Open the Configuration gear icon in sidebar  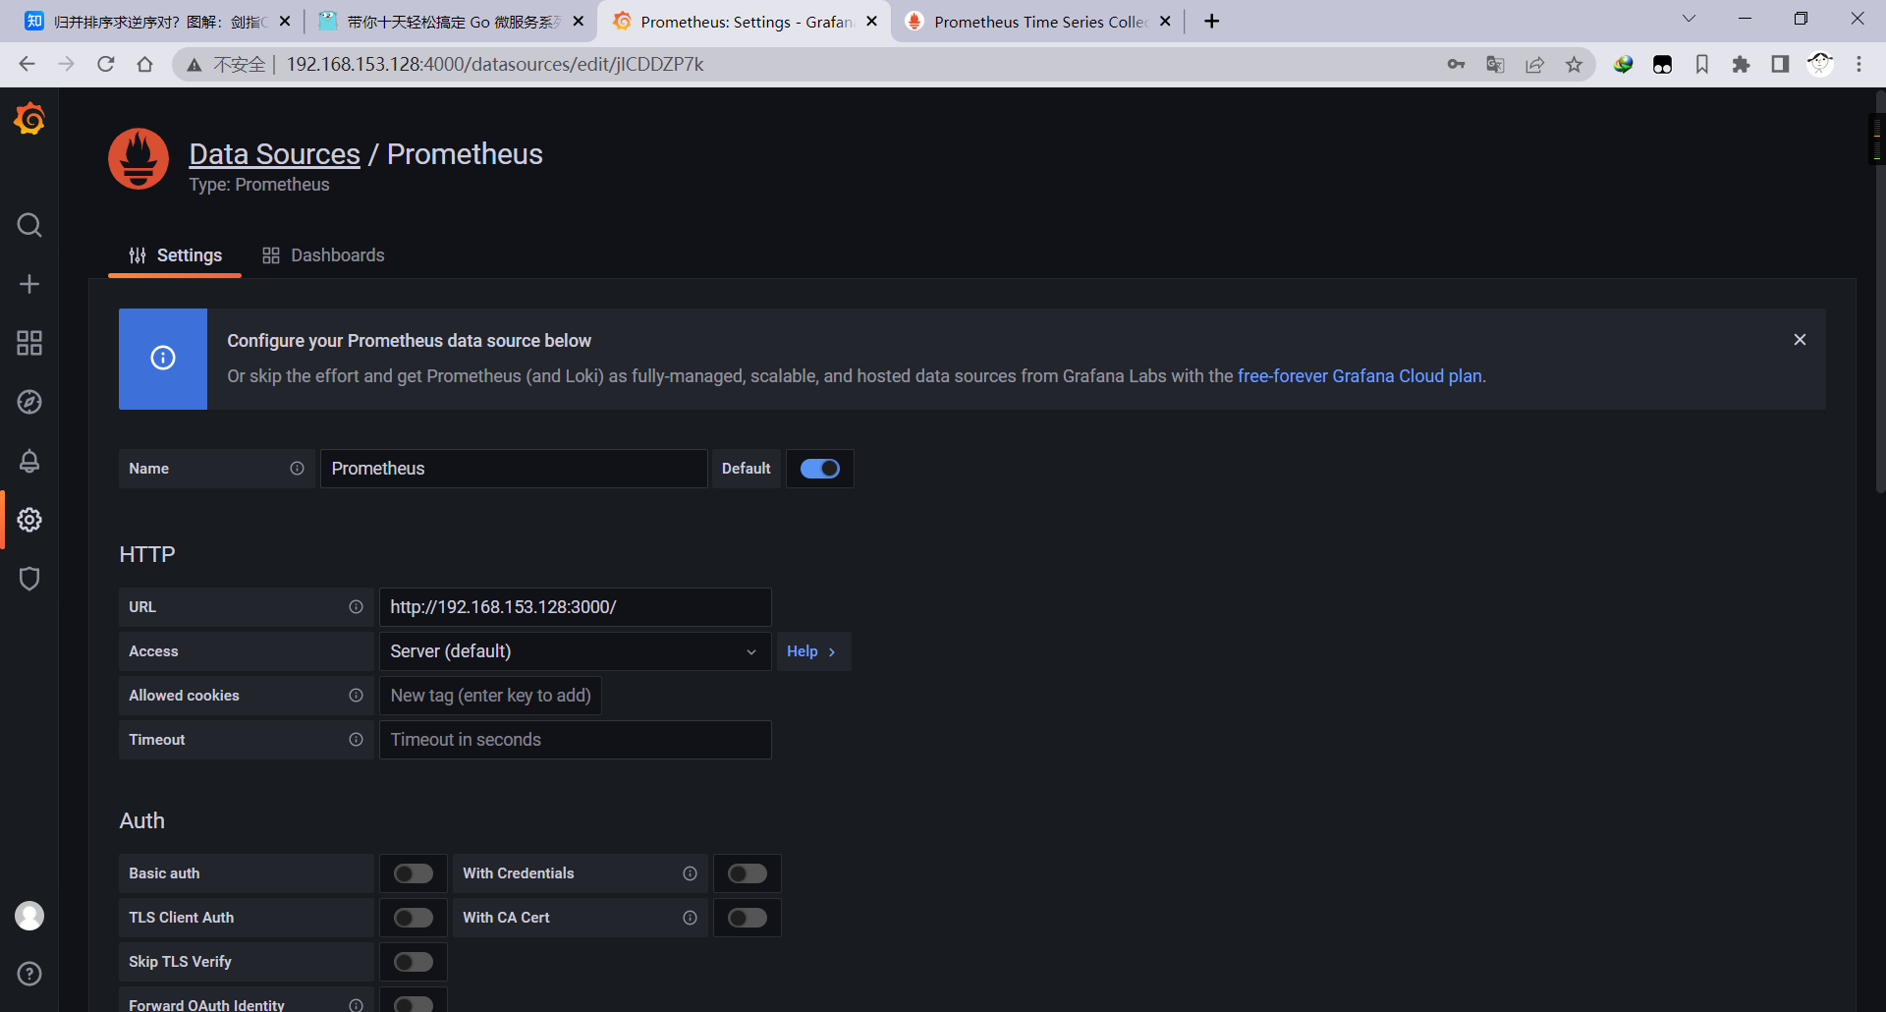29,520
